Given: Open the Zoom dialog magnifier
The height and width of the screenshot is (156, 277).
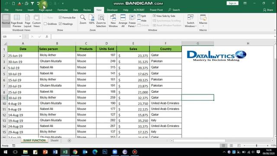Looking at the screenshot, I should click(83, 19).
